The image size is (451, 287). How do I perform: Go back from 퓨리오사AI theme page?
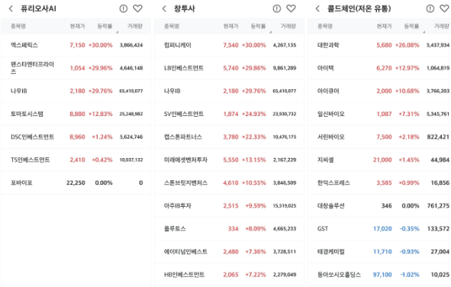pyautogui.click(x=11, y=8)
